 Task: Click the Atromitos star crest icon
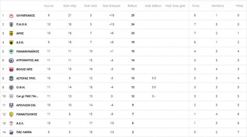pos(11,60)
